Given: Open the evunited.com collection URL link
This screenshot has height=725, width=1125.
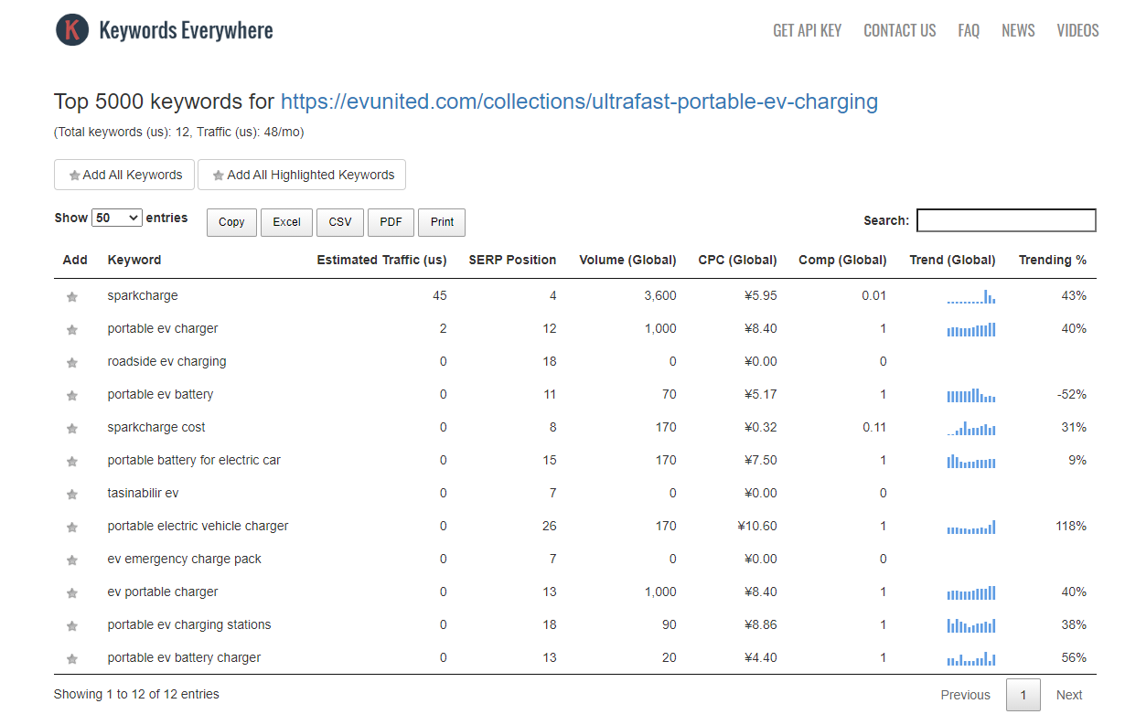Looking at the screenshot, I should [579, 101].
